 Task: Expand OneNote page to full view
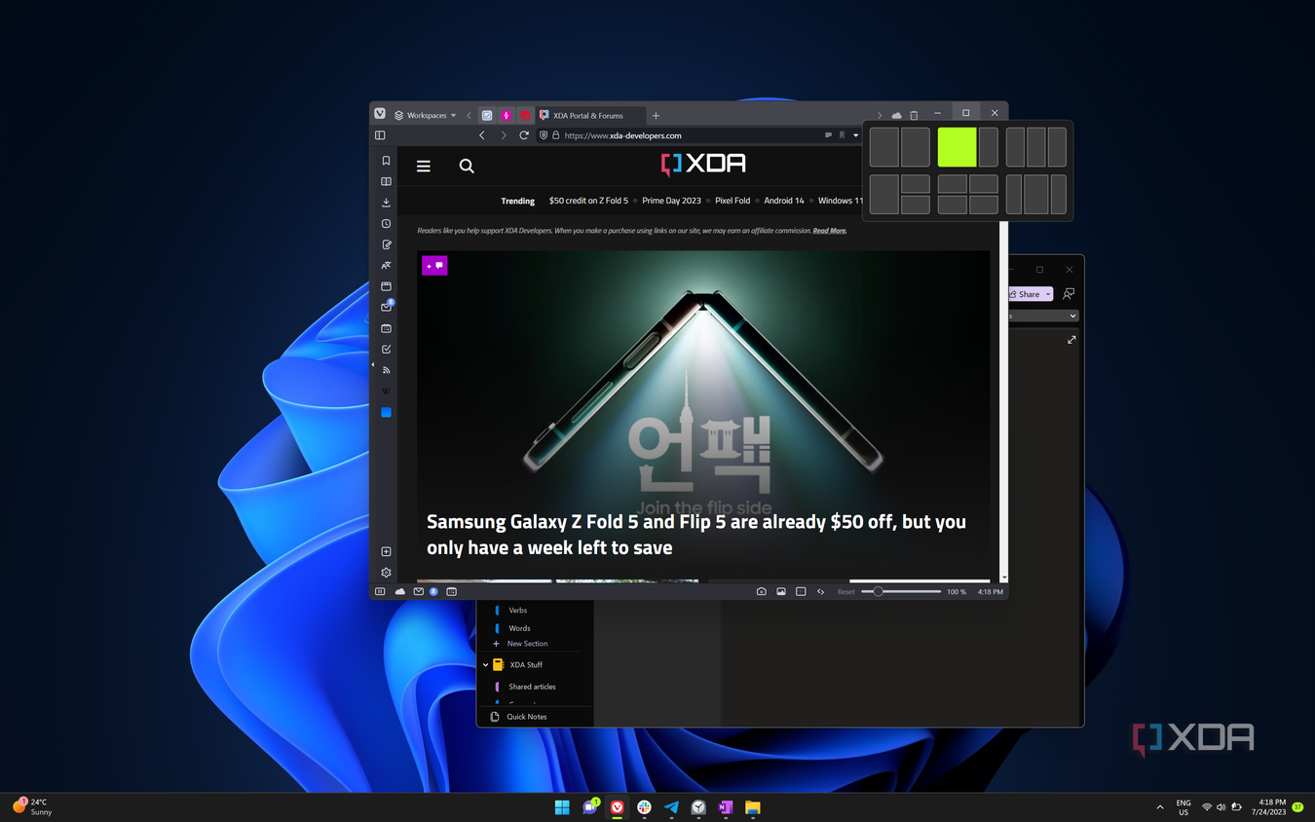point(1071,340)
